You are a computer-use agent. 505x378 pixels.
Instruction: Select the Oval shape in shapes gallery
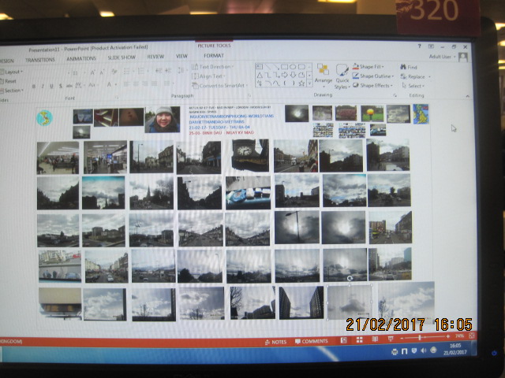coord(293,67)
